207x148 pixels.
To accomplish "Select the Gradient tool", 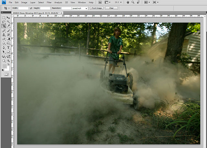I will click(8, 39).
